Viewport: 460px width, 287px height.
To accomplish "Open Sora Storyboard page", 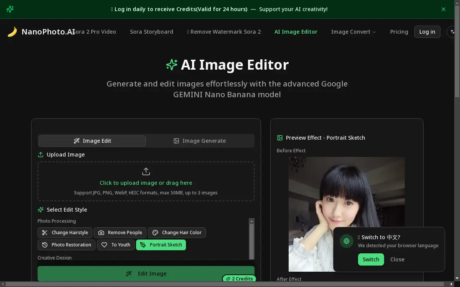I will [151, 32].
